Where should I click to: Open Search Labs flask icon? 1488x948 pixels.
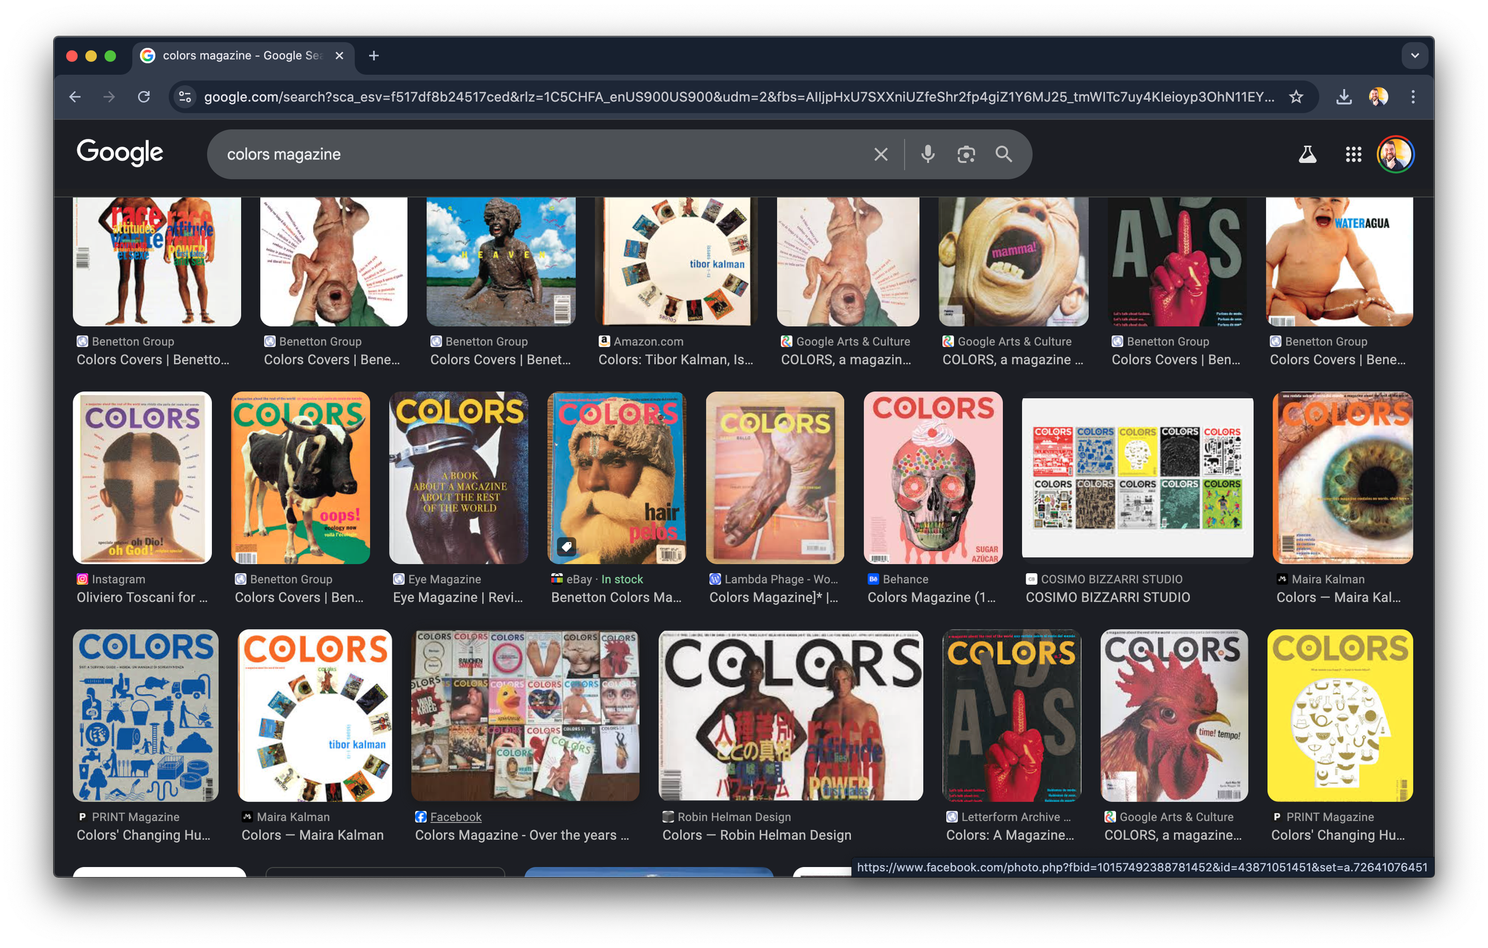[1307, 154]
